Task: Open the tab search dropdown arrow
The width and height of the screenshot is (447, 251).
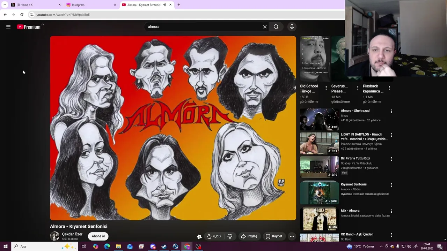Action: tap(5, 5)
